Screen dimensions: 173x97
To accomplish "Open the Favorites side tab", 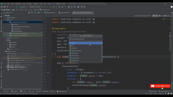I will coord(1,74).
